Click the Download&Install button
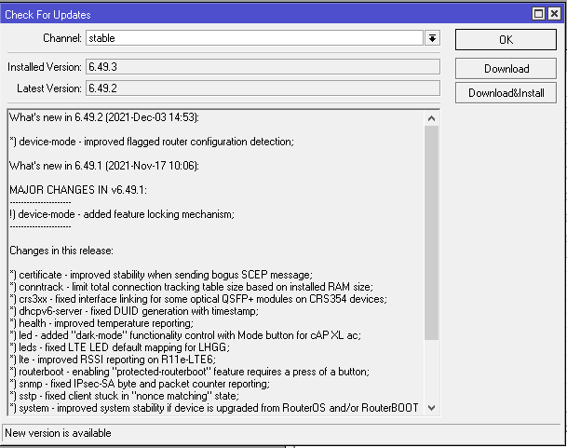This screenshot has height=448, width=567. (x=506, y=93)
